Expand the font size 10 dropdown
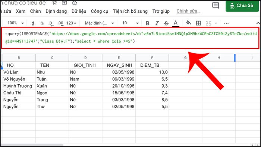The width and height of the screenshot is (261, 147). point(130,23)
